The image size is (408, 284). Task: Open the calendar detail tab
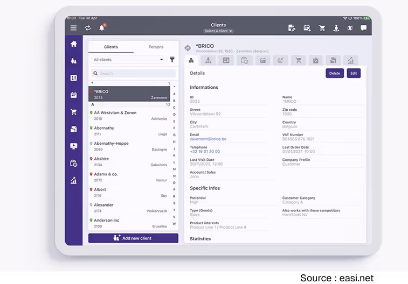[263, 60]
